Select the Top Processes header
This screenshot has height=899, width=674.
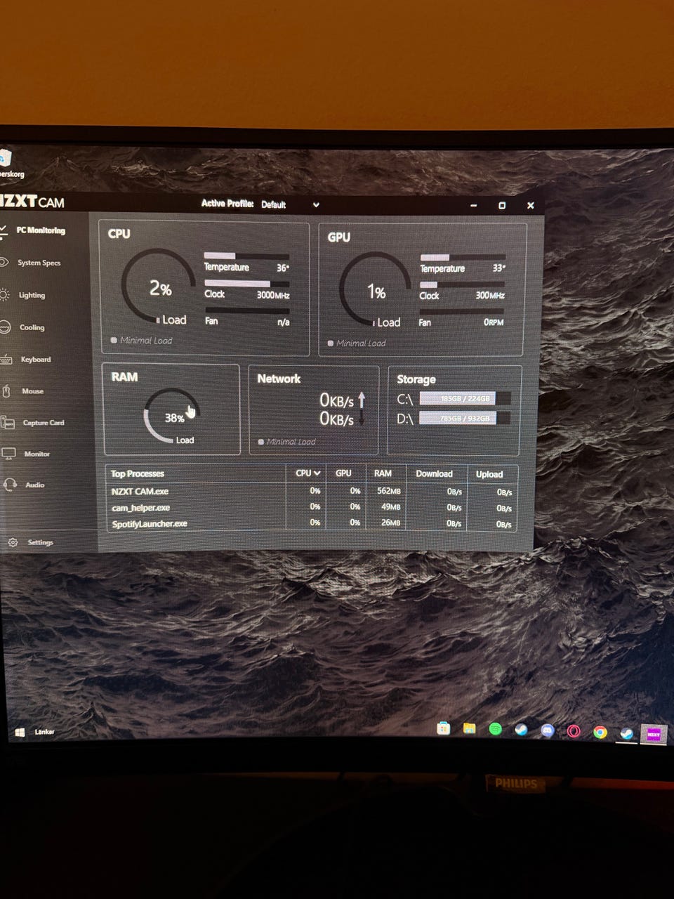(137, 473)
